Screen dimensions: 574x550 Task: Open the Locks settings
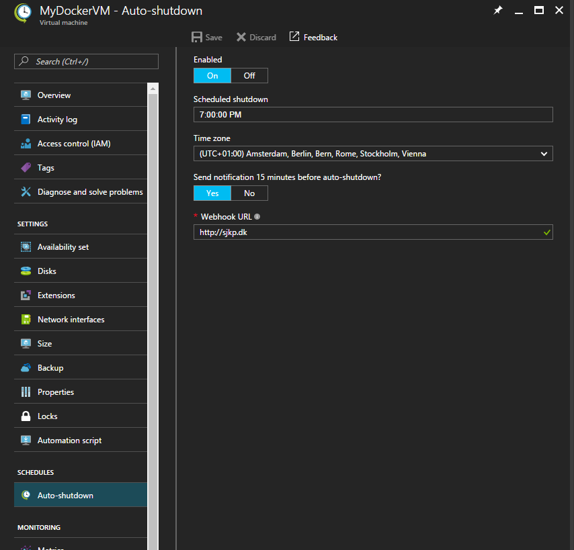point(48,416)
